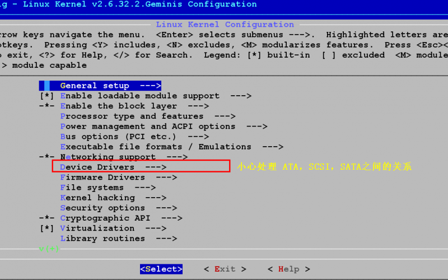Select the Cryptographic API entry
This screenshot has width=448, height=280.
(x=121, y=218)
